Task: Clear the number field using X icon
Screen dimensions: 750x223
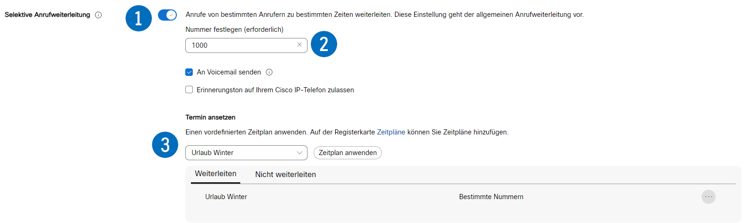Action: (300, 45)
